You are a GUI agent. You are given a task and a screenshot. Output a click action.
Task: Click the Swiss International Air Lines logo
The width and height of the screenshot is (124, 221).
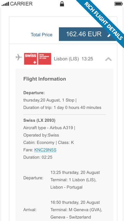click(45, 59)
